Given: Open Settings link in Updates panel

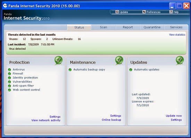Looking at the screenshot, I should click(x=176, y=120).
